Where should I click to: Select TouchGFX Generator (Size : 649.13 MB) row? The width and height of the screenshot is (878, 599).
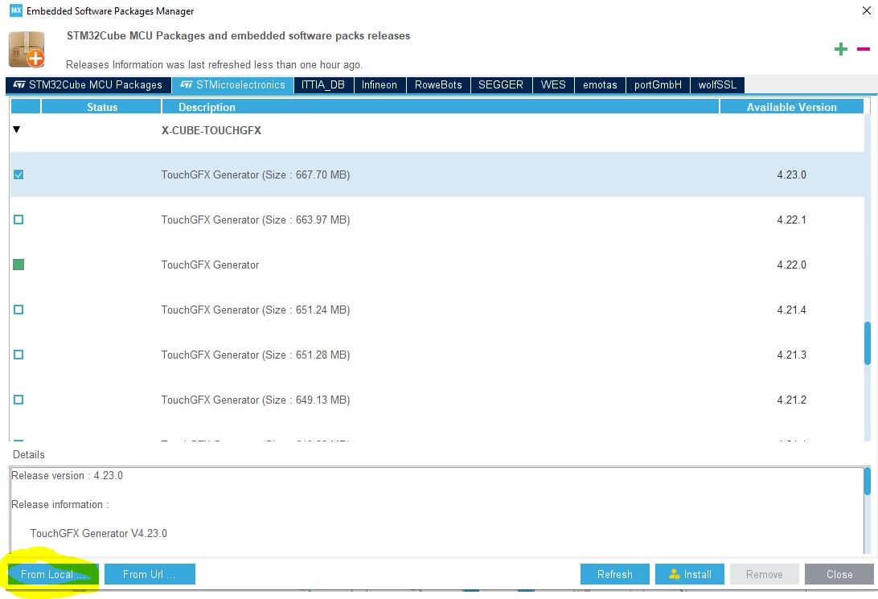click(437, 400)
